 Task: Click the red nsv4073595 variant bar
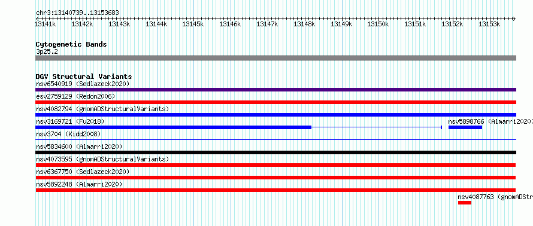tap(275, 165)
